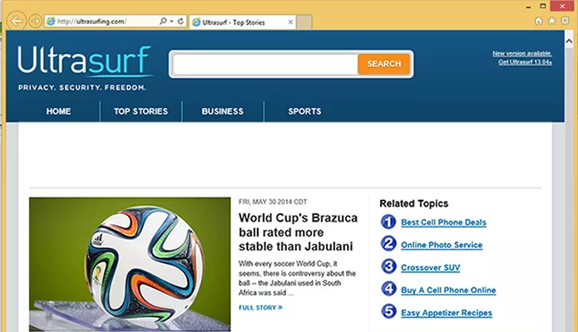
Task: Click numbered icon 5 in Related Topics
Action: tap(388, 311)
